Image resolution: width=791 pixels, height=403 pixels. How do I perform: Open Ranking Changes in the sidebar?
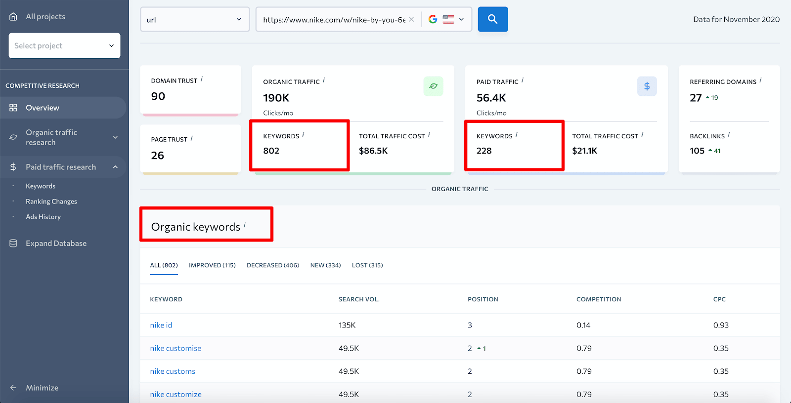pos(51,201)
